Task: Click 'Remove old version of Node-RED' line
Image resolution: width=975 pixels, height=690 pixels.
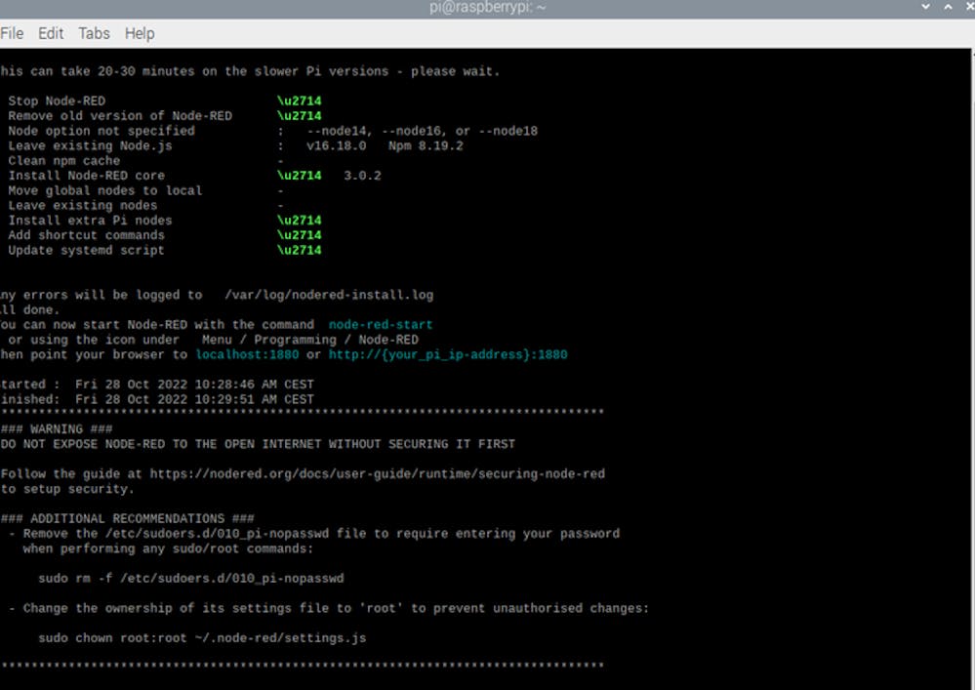Action: [120, 115]
